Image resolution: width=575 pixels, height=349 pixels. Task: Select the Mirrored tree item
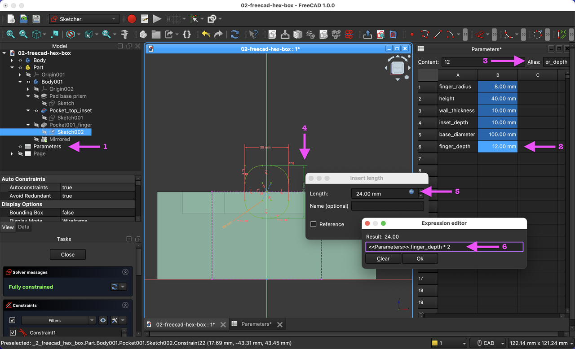tap(59, 139)
